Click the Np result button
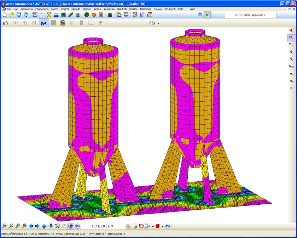This screenshot has height=238, width=297. (x=291, y=81)
